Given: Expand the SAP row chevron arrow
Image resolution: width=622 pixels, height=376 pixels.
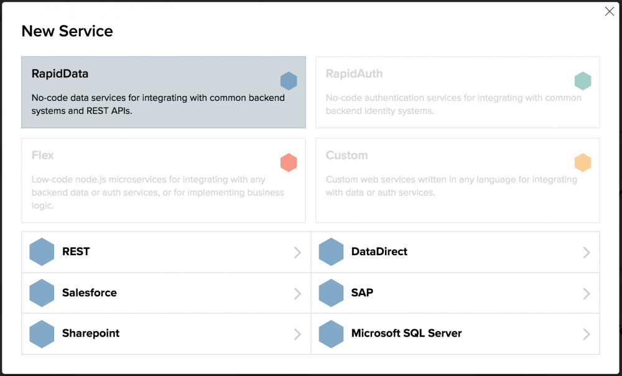Looking at the screenshot, I should click(x=587, y=293).
